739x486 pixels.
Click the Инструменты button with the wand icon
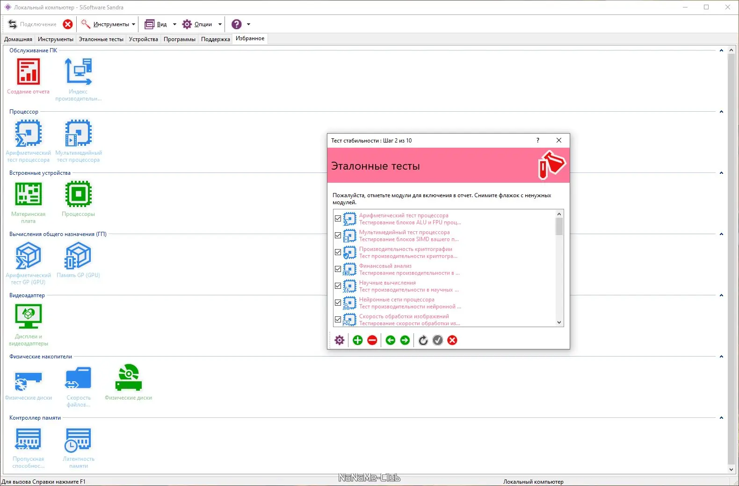click(x=105, y=24)
